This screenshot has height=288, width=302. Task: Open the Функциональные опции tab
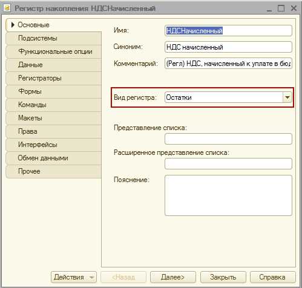click(54, 51)
